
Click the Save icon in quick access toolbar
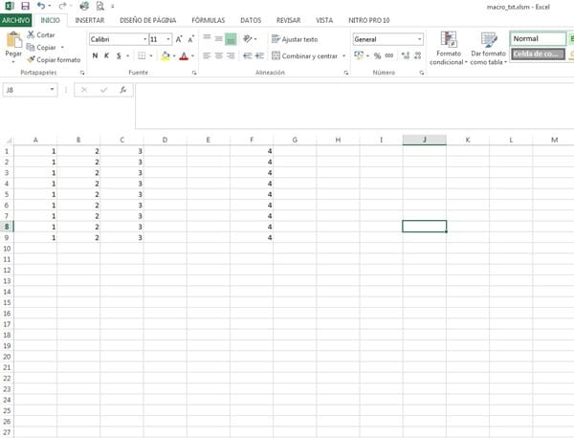point(25,6)
